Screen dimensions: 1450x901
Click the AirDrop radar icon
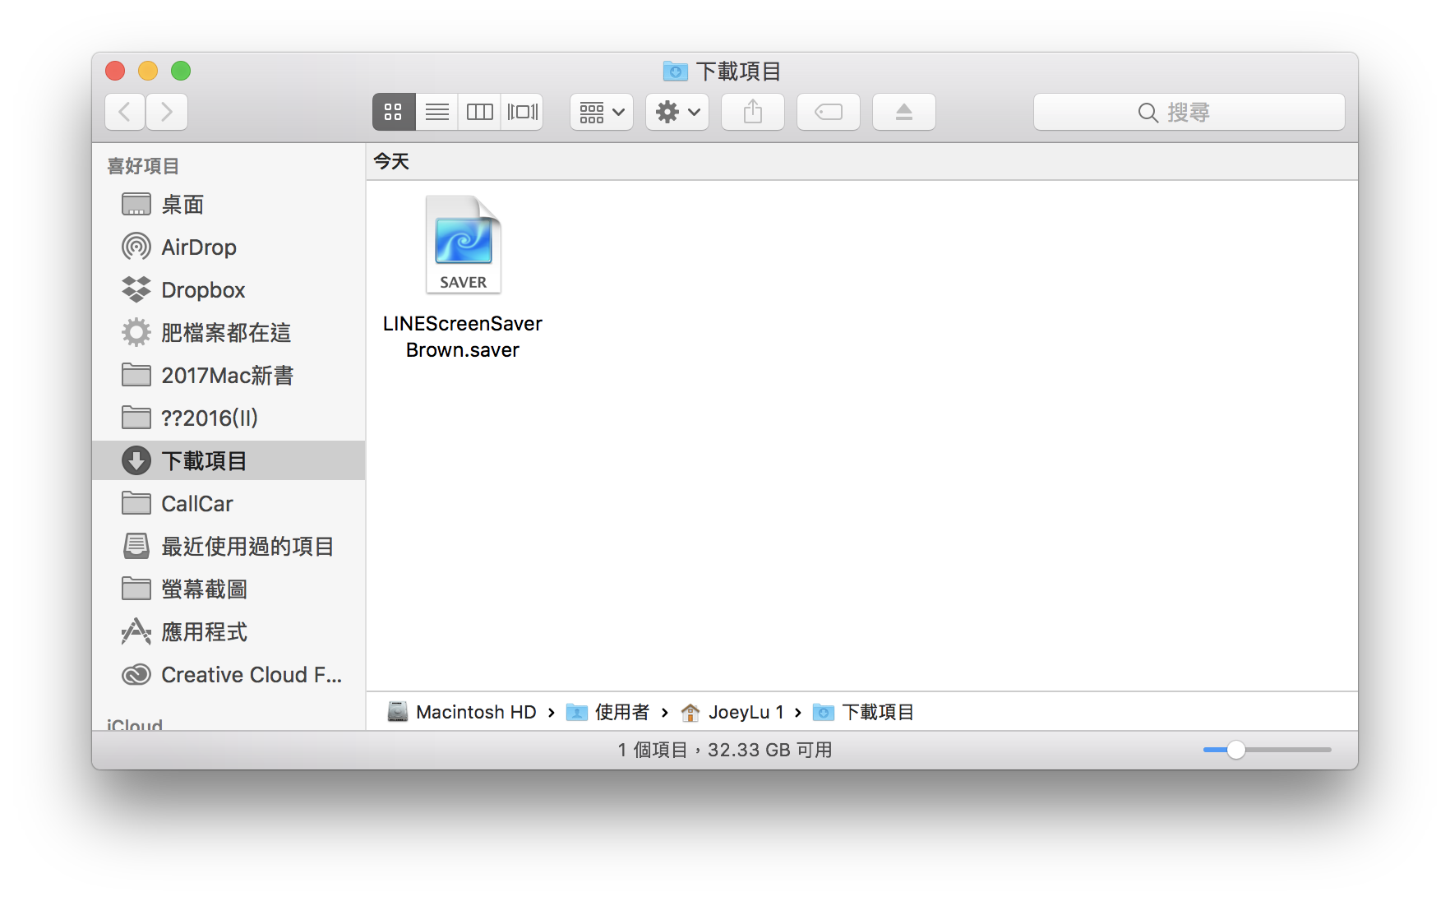(x=136, y=247)
